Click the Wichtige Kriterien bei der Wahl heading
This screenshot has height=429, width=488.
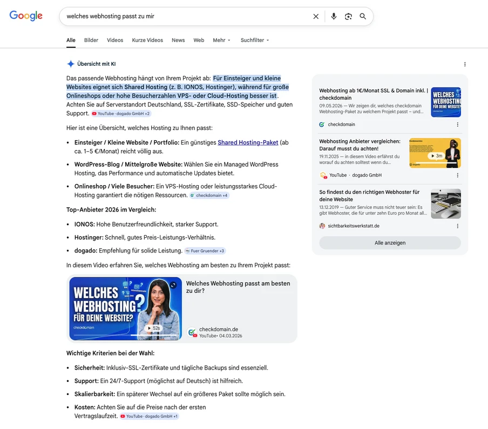110,353
